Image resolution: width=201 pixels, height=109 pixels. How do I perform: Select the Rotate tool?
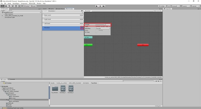coord(9,6)
